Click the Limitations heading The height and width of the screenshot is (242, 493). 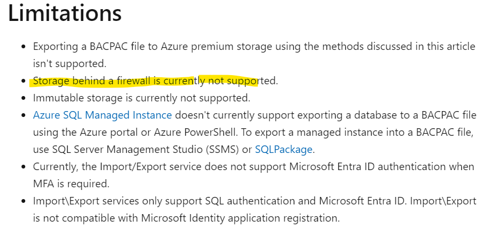click(64, 14)
